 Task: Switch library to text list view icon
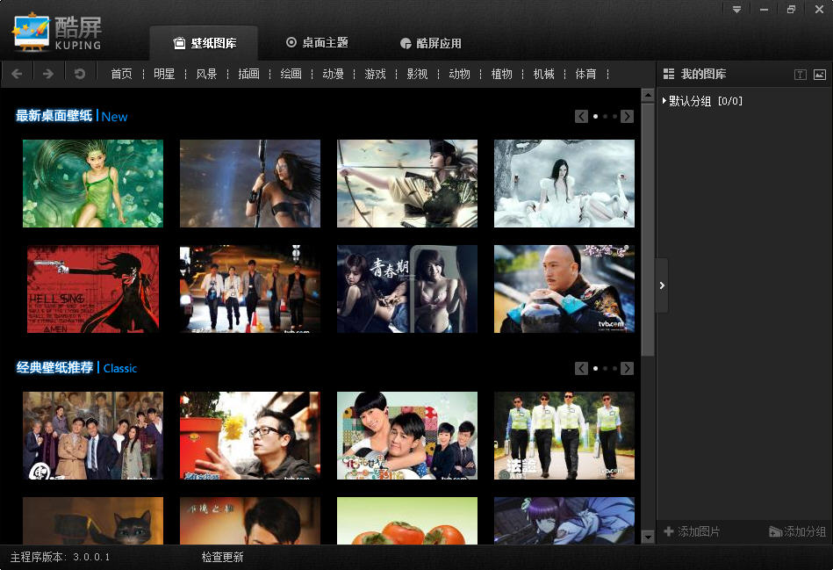800,75
